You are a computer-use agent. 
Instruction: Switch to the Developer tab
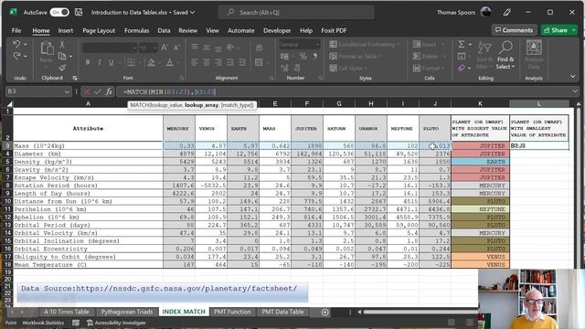coord(277,30)
